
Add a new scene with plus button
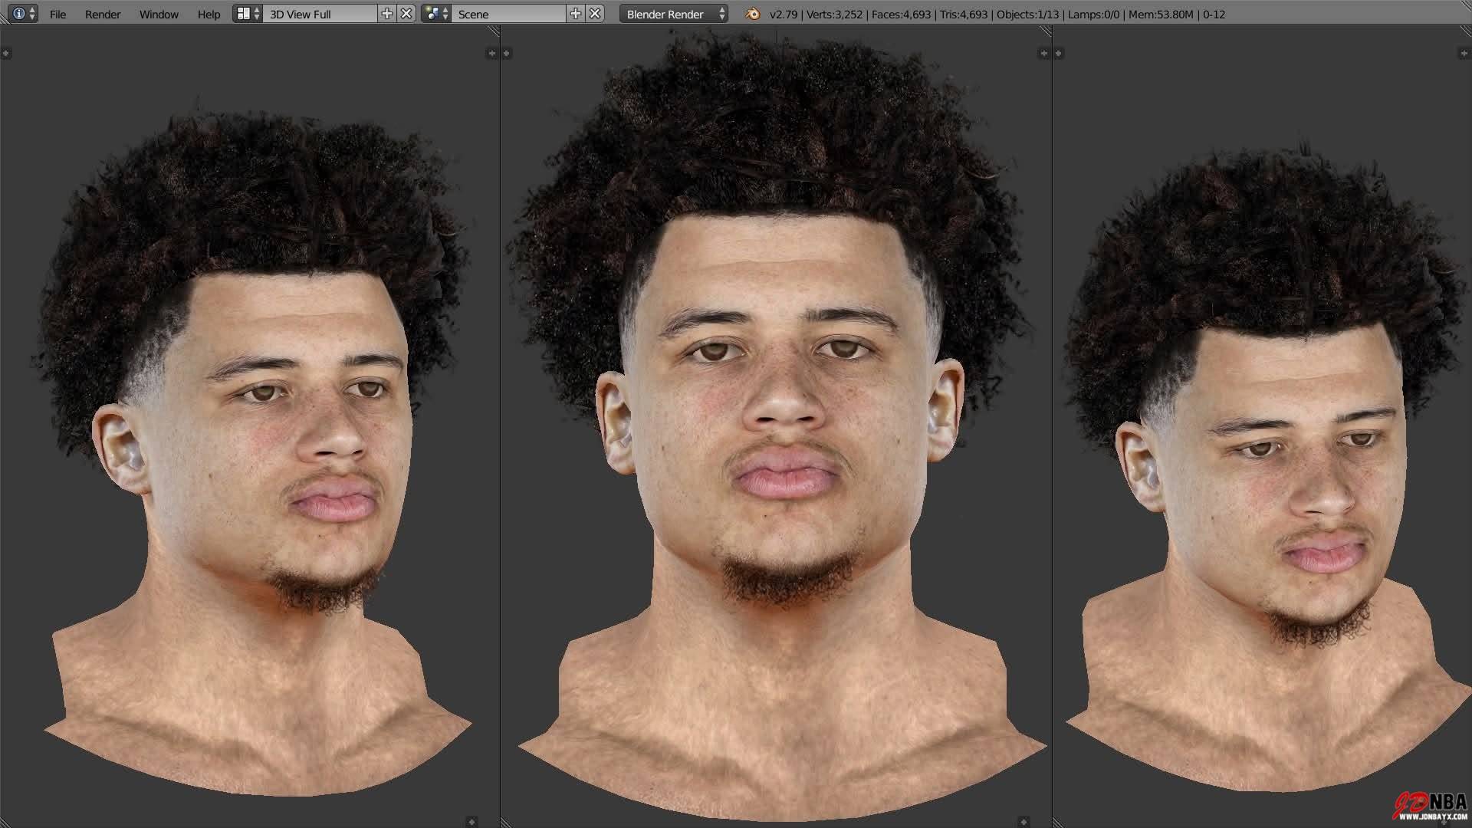[576, 14]
